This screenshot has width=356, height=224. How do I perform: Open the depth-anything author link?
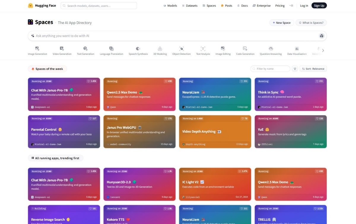[194, 144]
